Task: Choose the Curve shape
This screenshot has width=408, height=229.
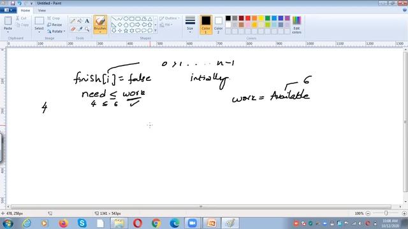Action: click(120, 19)
